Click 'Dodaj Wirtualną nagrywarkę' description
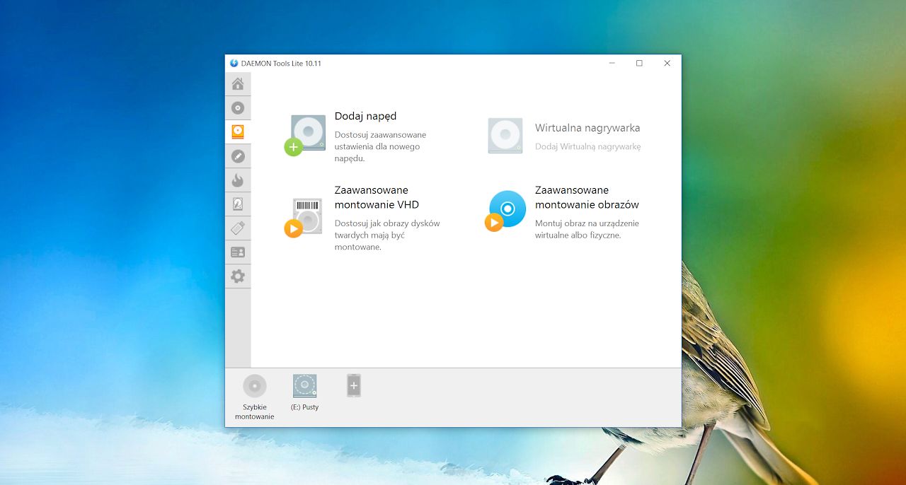The width and height of the screenshot is (906, 485). 587,146
